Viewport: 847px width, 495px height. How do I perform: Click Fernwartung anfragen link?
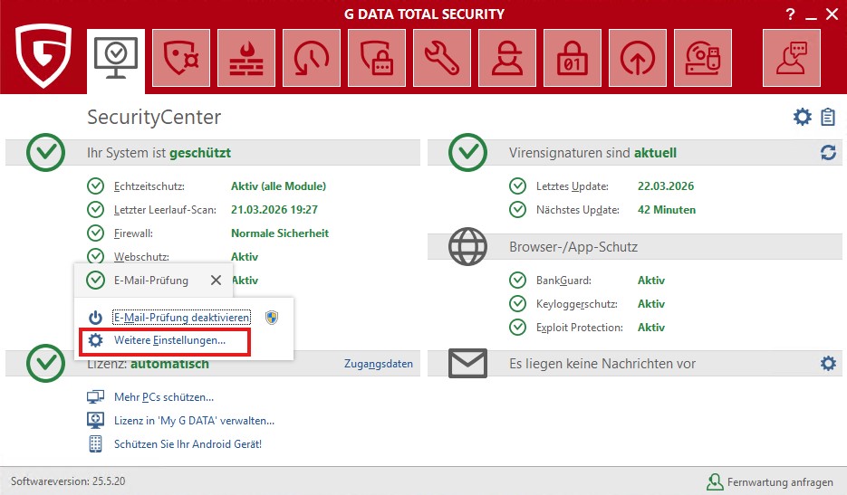tap(780, 482)
